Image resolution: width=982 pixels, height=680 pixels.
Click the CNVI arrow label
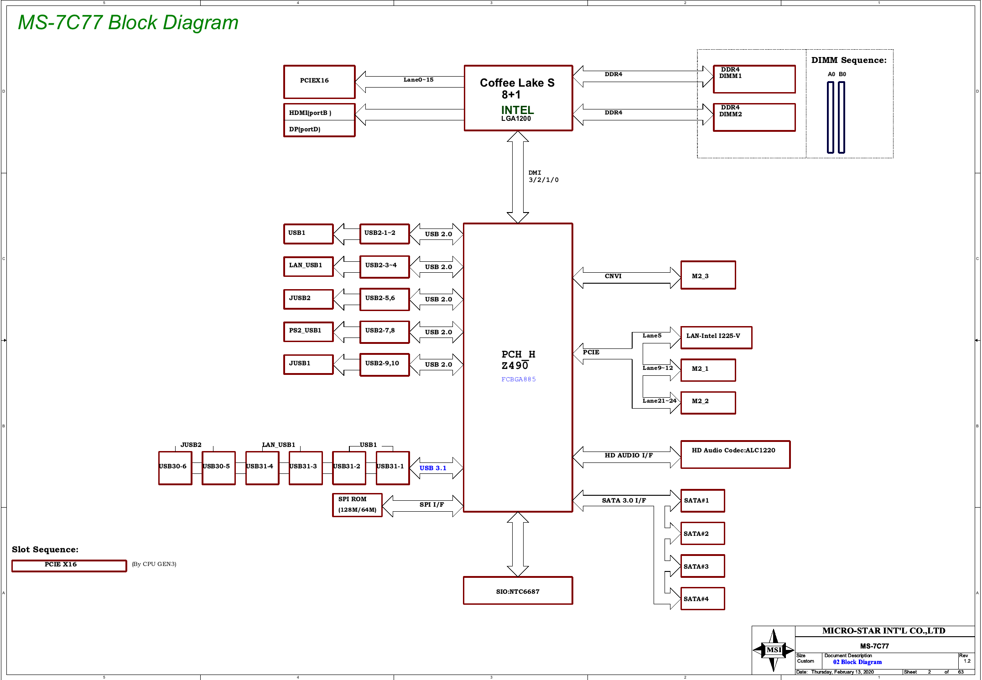[x=613, y=276]
